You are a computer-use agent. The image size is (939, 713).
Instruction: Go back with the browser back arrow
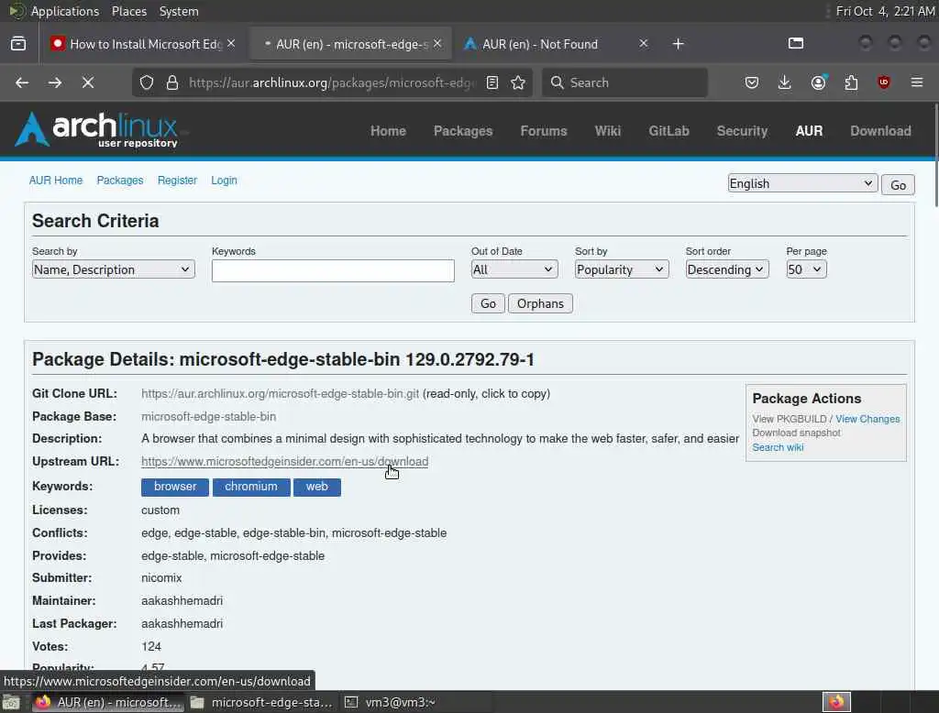point(22,82)
